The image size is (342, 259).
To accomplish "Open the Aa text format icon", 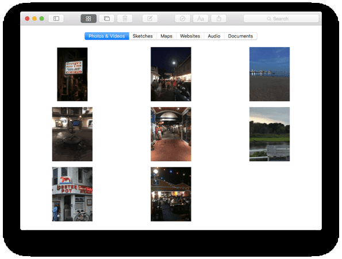I will coord(201,18).
